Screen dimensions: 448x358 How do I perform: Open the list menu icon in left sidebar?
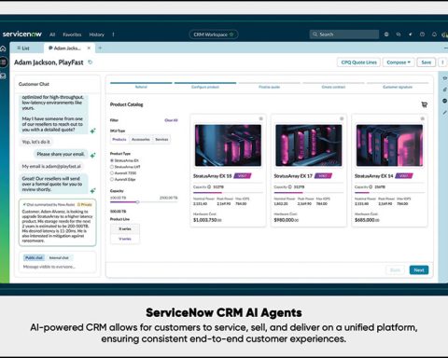pyautogui.click(x=3, y=62)
